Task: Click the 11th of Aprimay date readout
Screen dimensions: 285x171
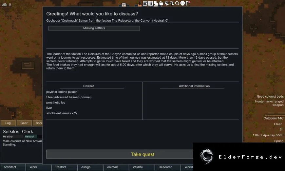Action: pyautogui.click(x=268, y=135)
